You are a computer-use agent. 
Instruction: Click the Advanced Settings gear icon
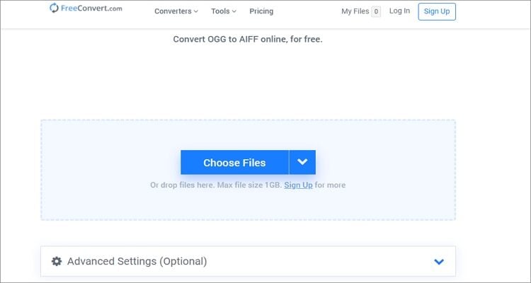[x=57, y=261]
